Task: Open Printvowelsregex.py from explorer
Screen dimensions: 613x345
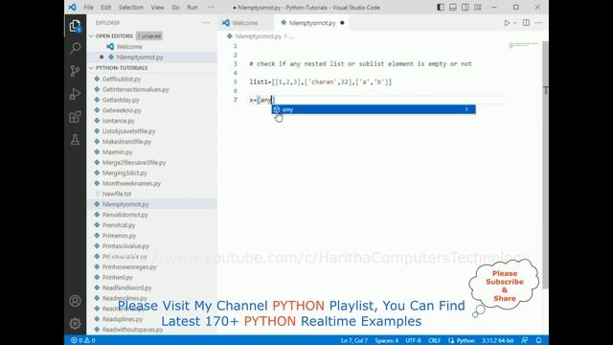Action: [x=129, y=266]
